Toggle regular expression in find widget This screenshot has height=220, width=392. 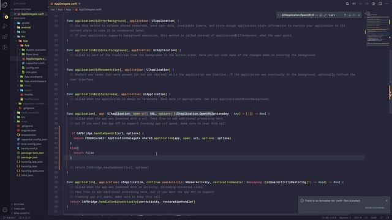pos(325,15)
